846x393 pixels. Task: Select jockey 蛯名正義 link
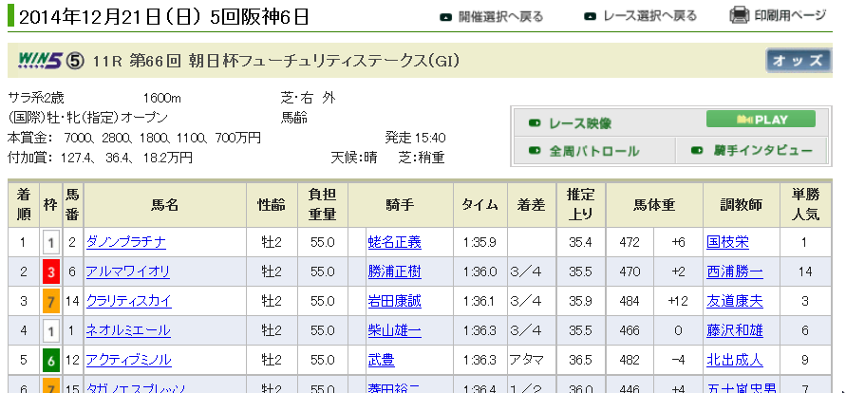click(394, 242)
